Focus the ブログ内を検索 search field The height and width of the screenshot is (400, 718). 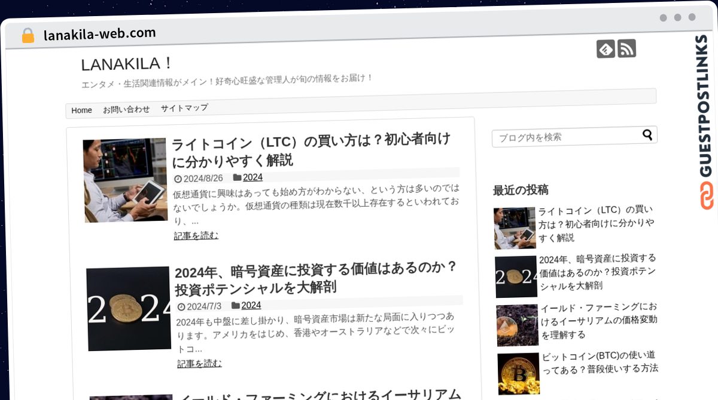(574, 137)
